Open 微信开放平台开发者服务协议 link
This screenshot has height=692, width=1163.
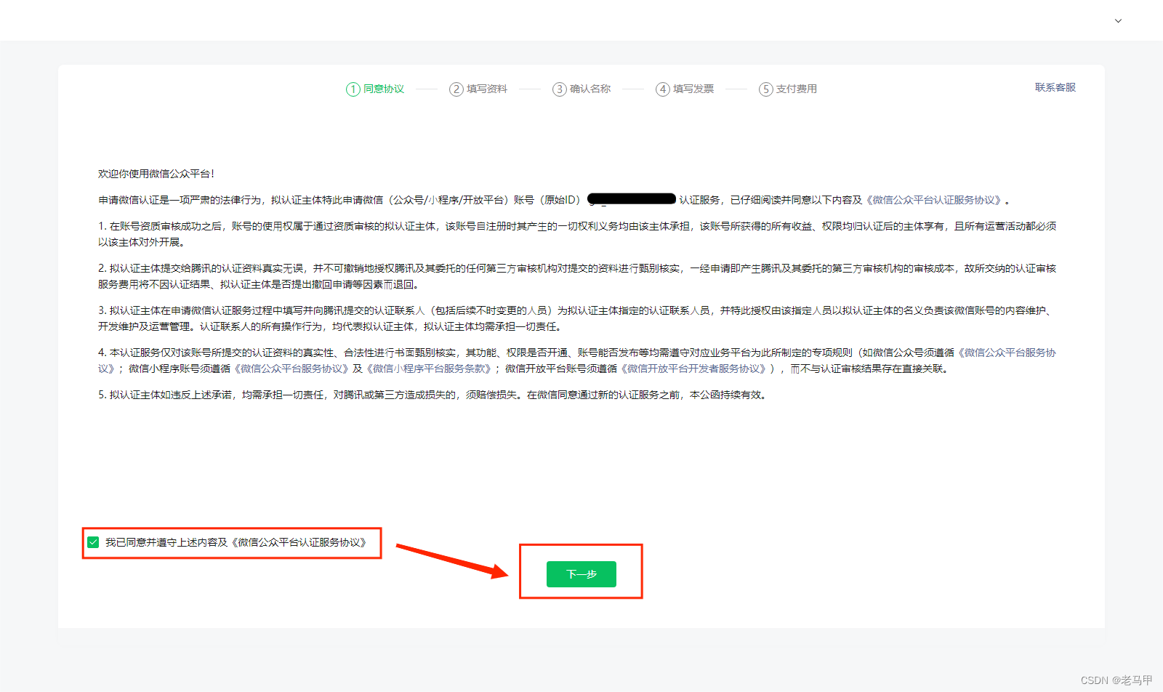(695, 369)
